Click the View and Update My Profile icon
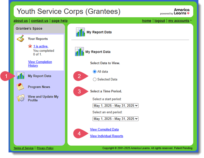204x158 pixels. (x=21, y=98)
